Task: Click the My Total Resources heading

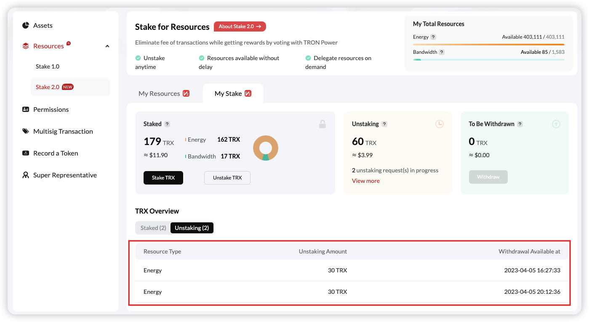Action: (439, 24)
